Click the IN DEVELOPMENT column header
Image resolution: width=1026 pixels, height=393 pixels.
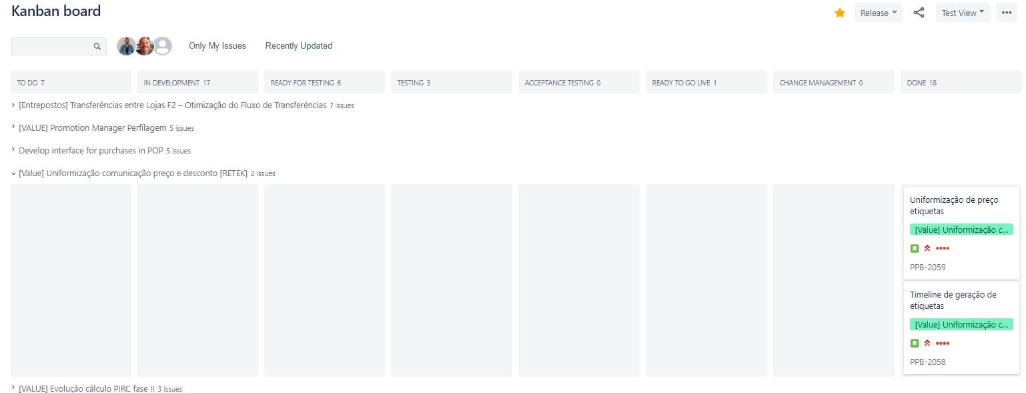[197, 82]
